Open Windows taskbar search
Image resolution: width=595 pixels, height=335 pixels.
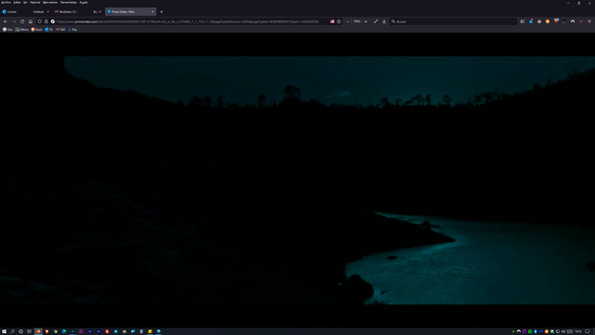coord(12,331)
